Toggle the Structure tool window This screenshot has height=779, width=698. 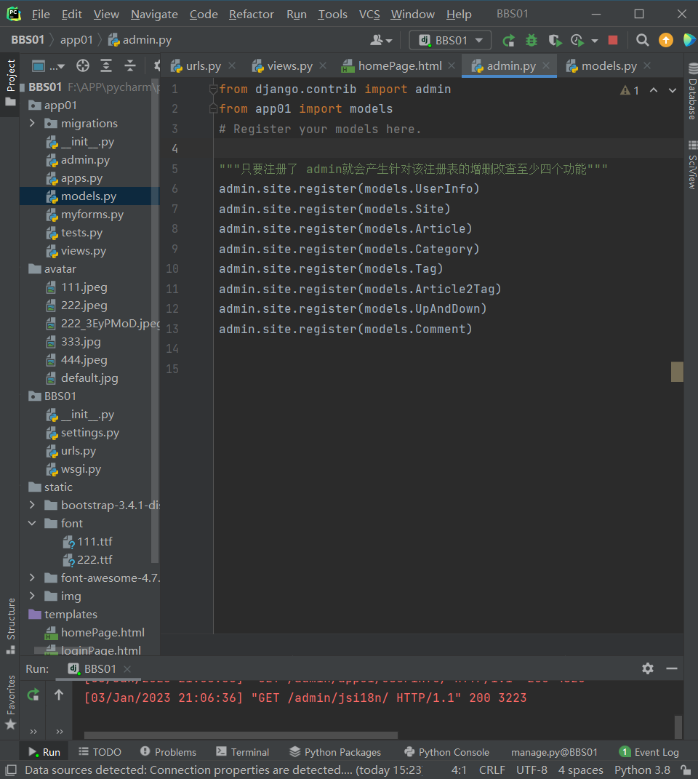[11, 618]
